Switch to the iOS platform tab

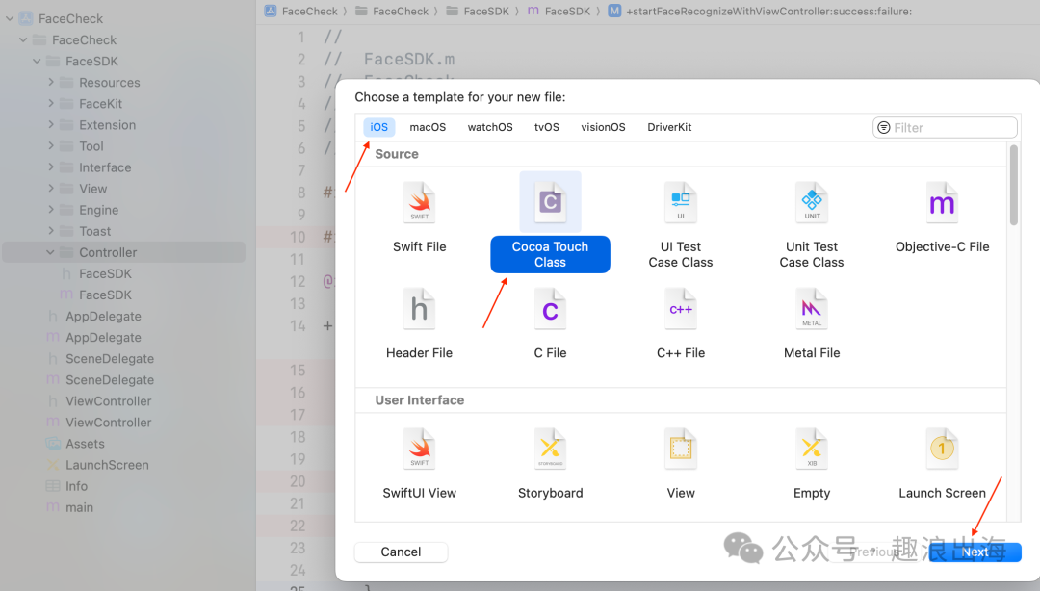pyautogui.click(x=378, y=127)
